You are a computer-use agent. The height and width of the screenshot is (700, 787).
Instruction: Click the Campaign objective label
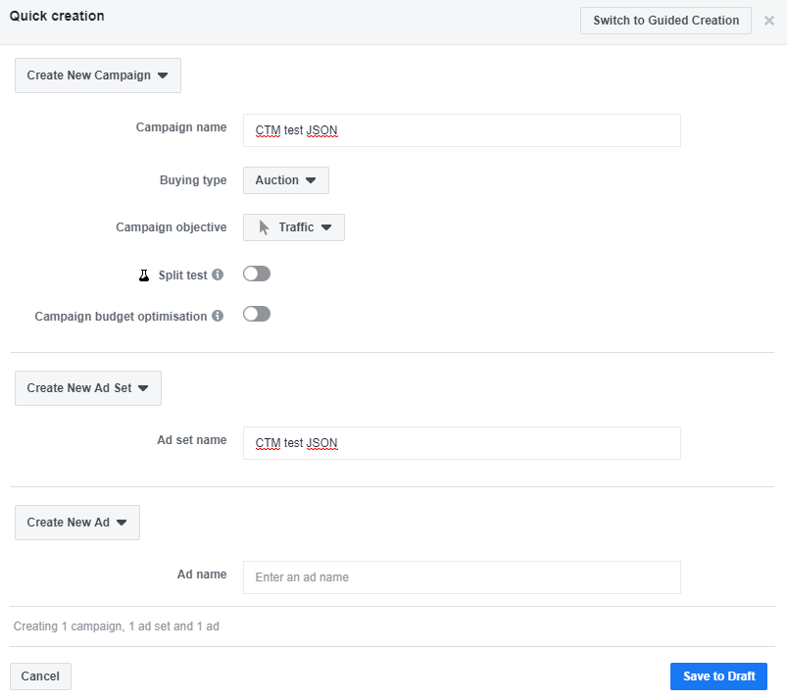coord(172,227)
